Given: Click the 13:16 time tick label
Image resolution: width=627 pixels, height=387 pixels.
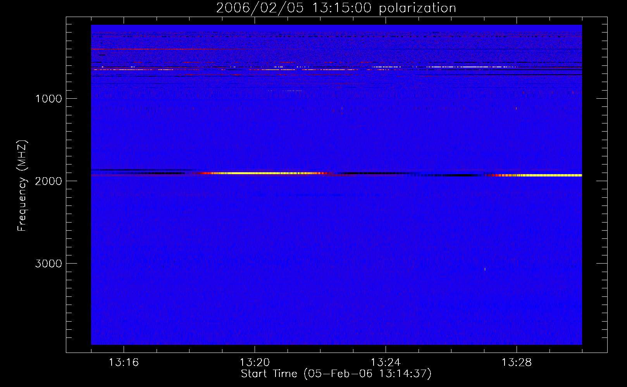Looking at the screenshot, I should click(124, 363).
